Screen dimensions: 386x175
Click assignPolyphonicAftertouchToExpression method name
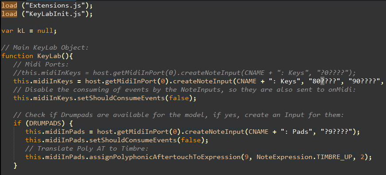click(164, 157)
